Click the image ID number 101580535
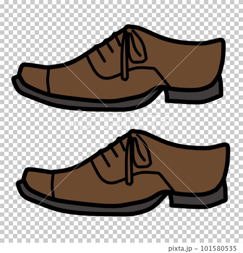Screen dimensions: 243x253 tap(218, 249)
